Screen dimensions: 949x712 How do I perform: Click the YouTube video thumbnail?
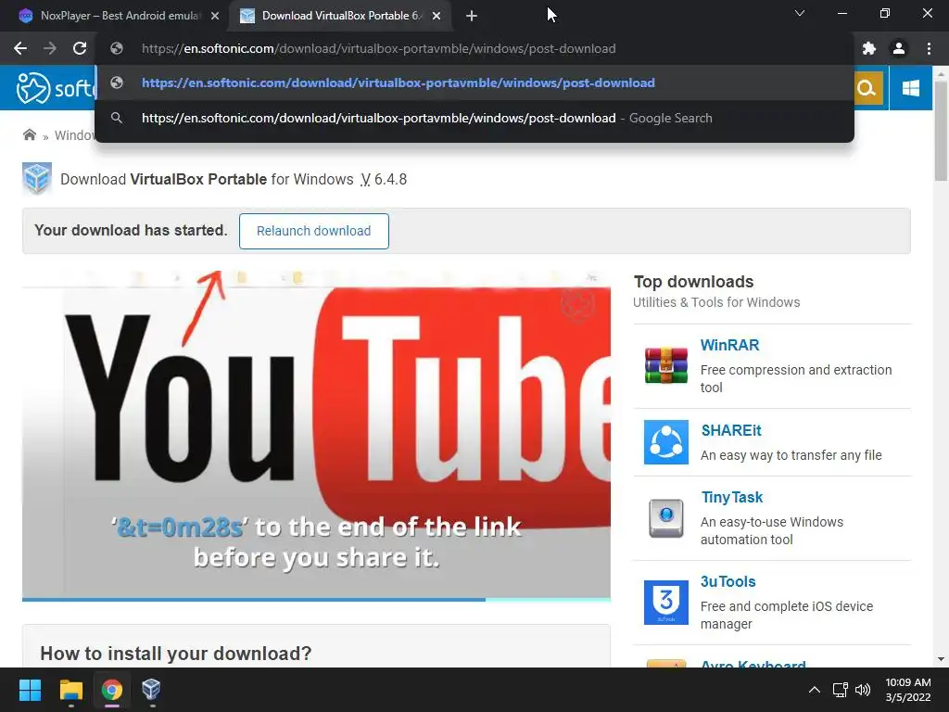316,434
